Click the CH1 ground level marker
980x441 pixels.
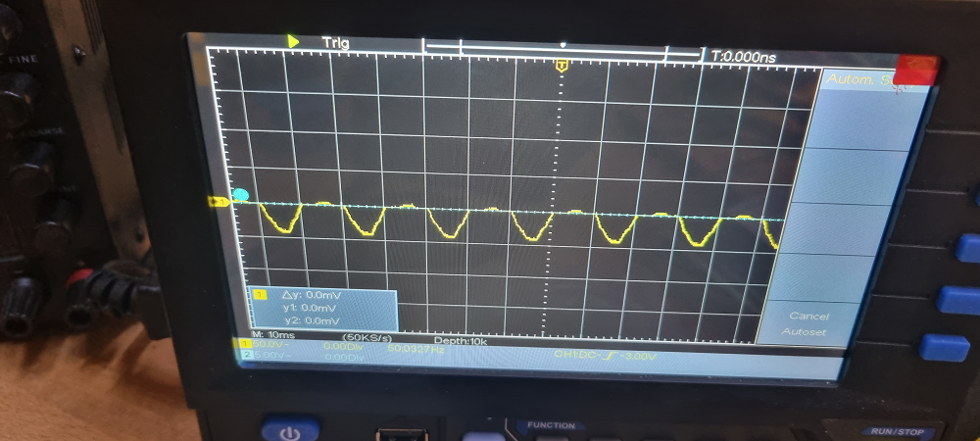tap(220, 202)
